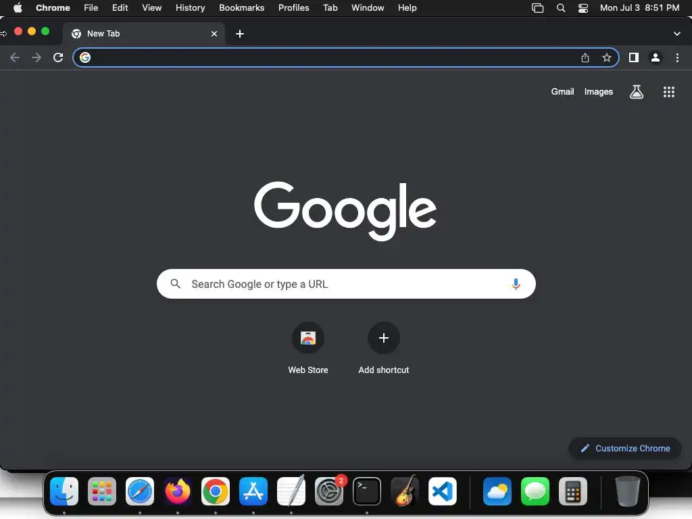This screenshot has width=692, height=519.
Task: Reload the current page
Action: (x=58, y=57)
